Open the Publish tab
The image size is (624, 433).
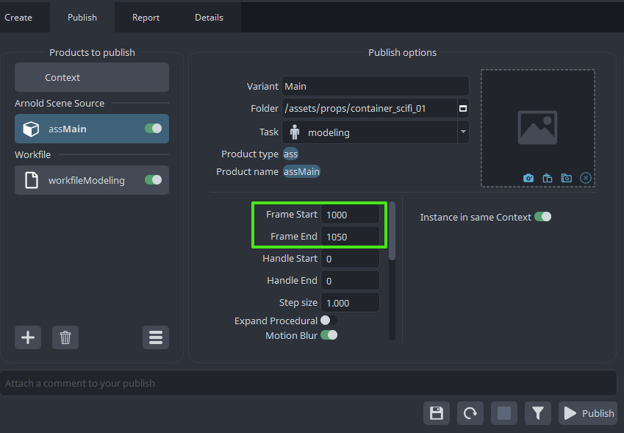[x=82, y=18]
